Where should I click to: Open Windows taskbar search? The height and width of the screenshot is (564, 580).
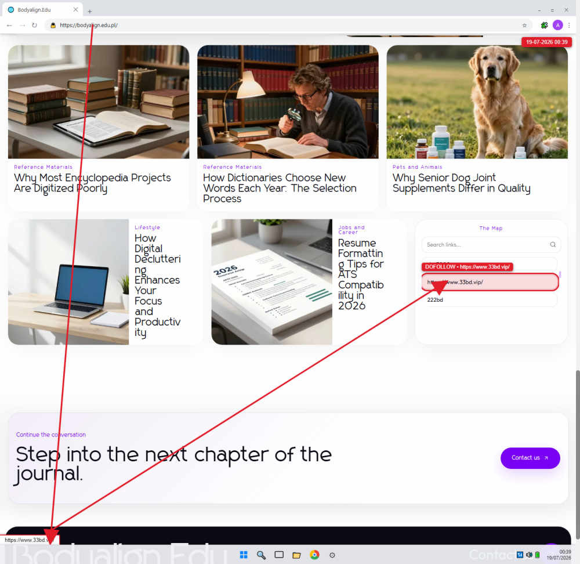click(x=261, y=555)
